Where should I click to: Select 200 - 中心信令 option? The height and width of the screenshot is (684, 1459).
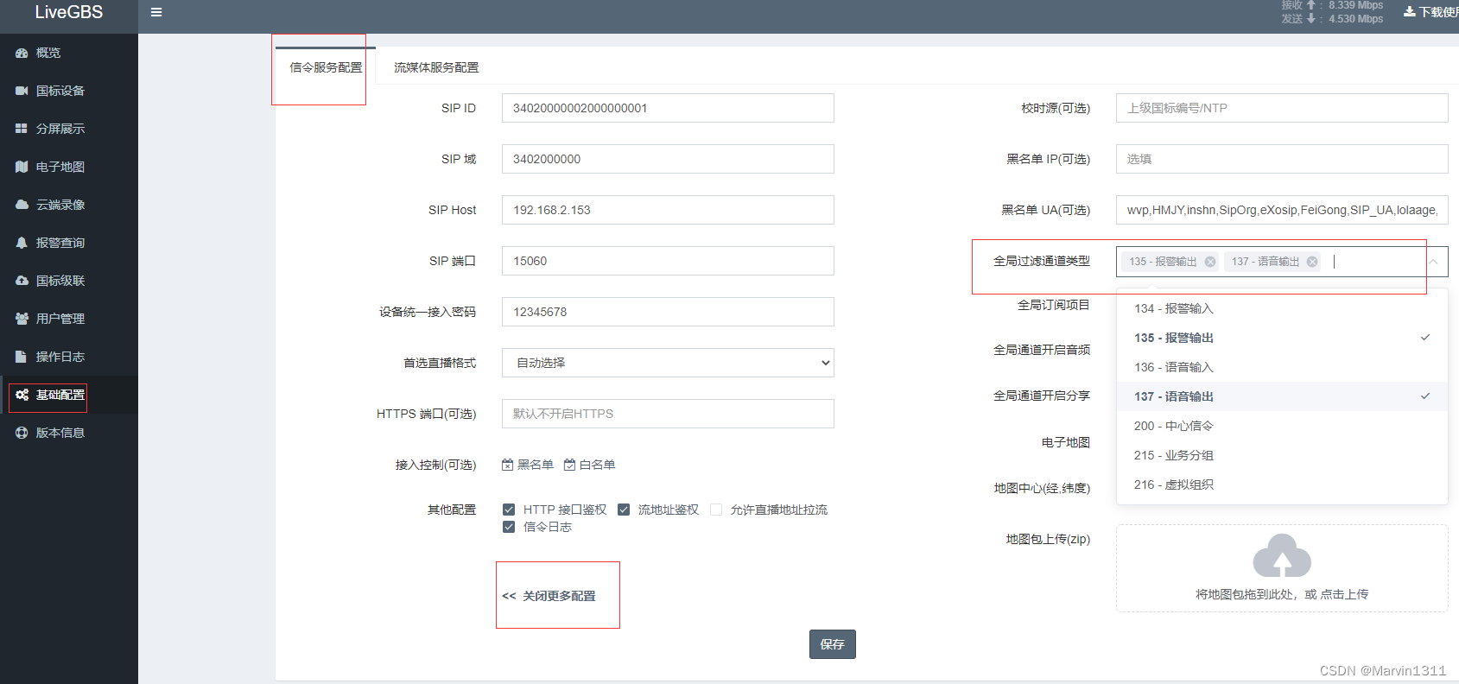[1282, 426]
